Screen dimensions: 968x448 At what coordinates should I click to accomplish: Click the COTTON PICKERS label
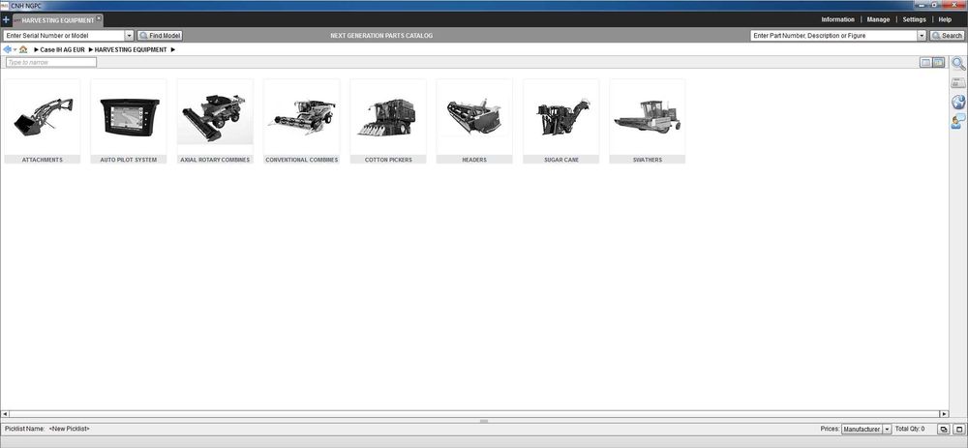[x=388, y=160]
